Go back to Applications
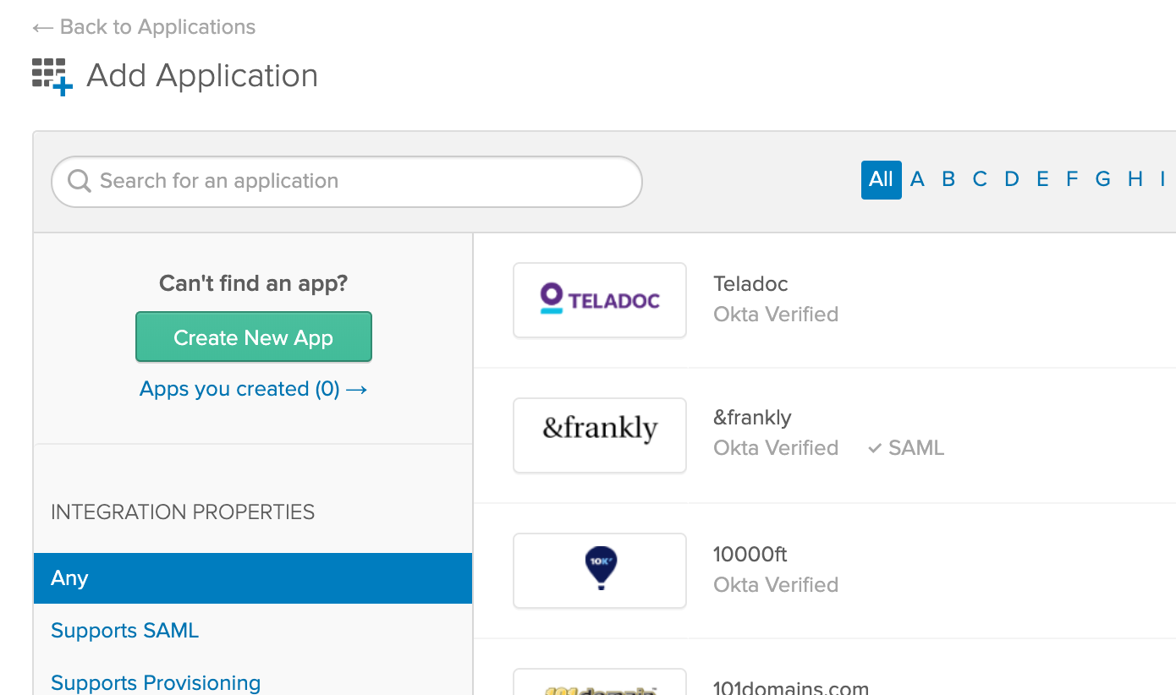1176x695 pixels. 144,27
